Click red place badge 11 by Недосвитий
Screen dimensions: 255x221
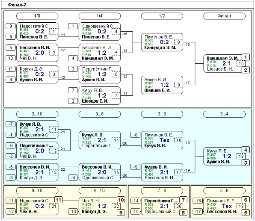click(x=58, y=200)
